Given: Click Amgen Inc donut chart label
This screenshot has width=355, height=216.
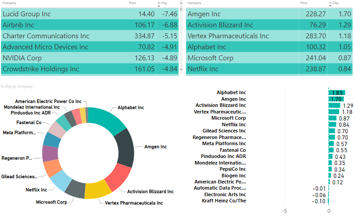Looking at the screenshot, I should pos(155,147).
